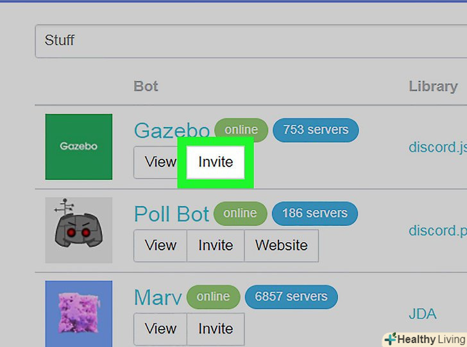Viewport: 467px width, 347px height.
Task: Click the Gazebo online status badge
Action: coord(241,130)
